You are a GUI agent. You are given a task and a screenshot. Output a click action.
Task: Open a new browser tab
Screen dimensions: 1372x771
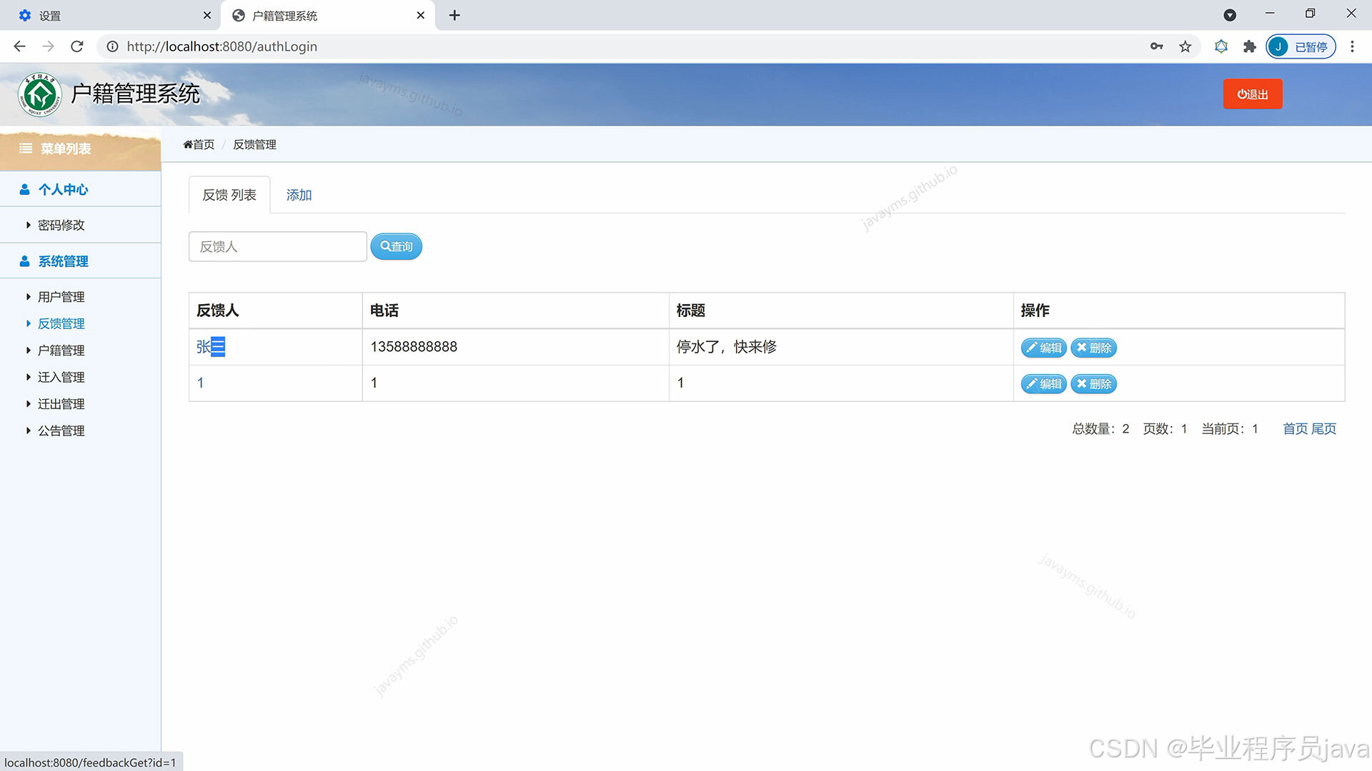[x=454, y=15]
